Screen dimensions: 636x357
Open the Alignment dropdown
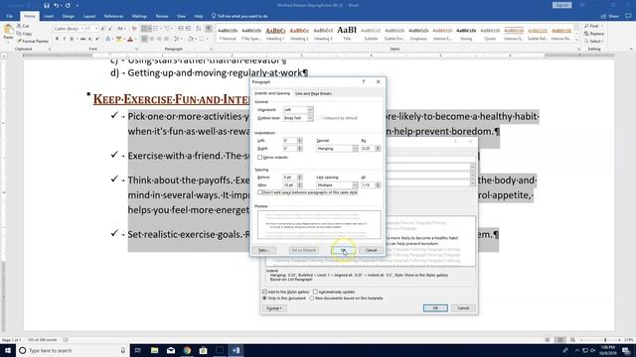pyautogui.click(x=310, y=110)
